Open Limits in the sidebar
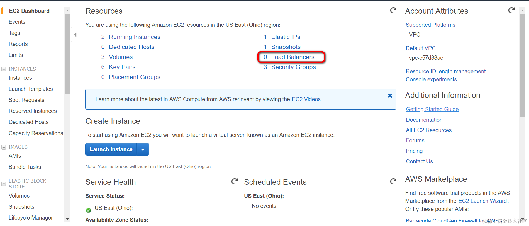 coord(16,55)
